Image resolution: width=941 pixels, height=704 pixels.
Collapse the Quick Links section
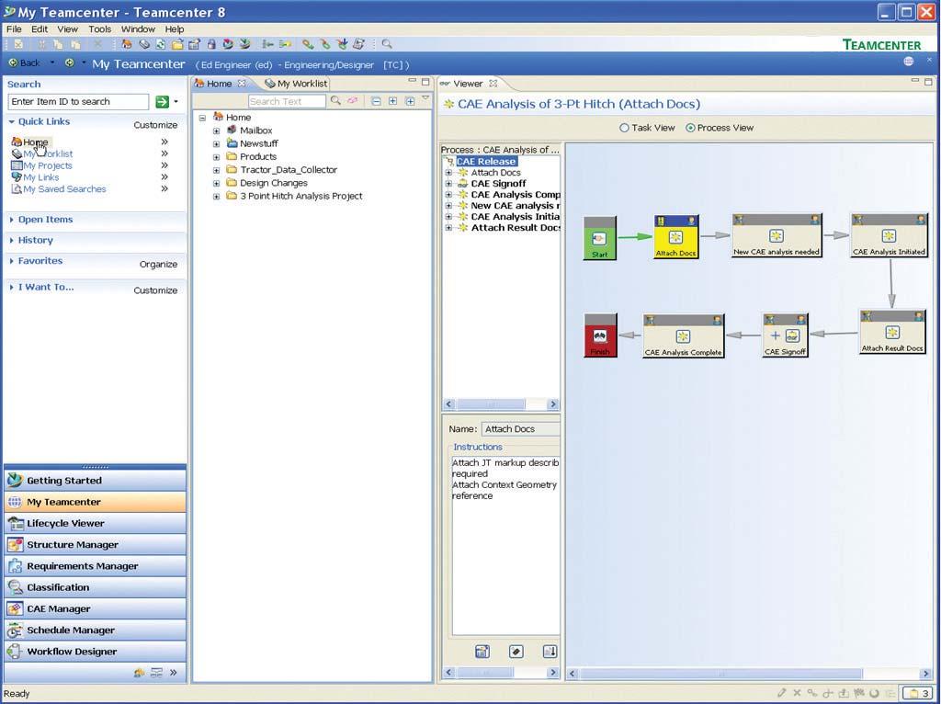point(11,122)
